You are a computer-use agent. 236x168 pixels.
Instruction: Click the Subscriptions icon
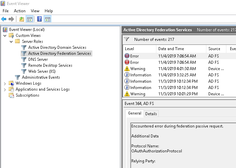(11, 95)
